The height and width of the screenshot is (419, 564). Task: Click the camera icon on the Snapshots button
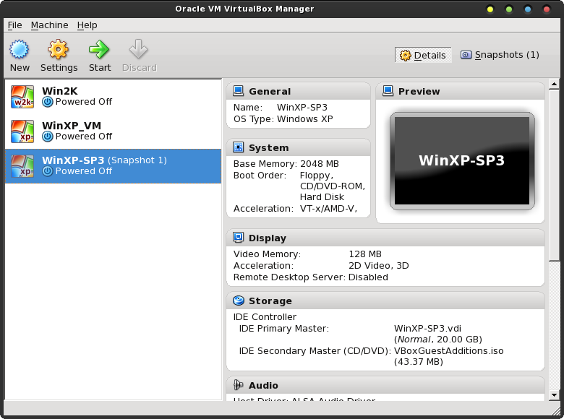(466, 55)
